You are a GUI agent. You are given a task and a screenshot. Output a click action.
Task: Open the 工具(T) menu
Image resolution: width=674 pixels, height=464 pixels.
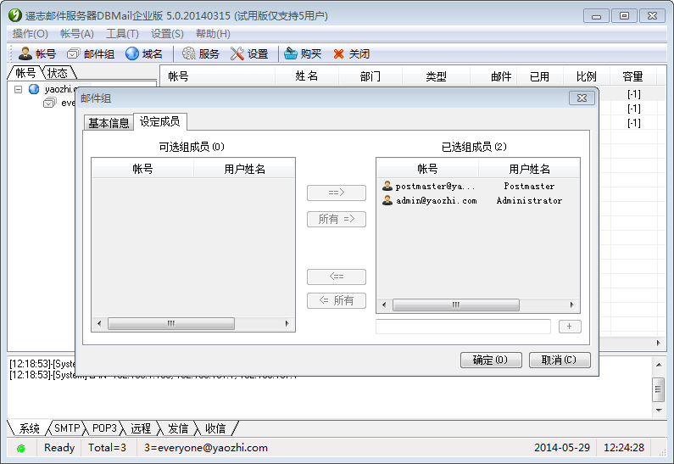point(122,34)
